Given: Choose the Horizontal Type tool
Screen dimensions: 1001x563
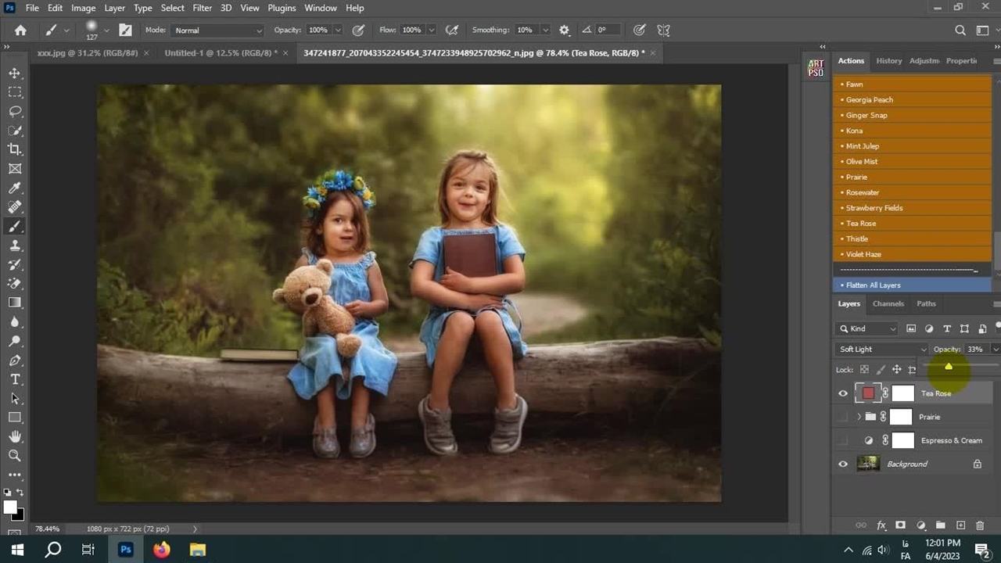Looking at the screenshot, I should point(15,379).
